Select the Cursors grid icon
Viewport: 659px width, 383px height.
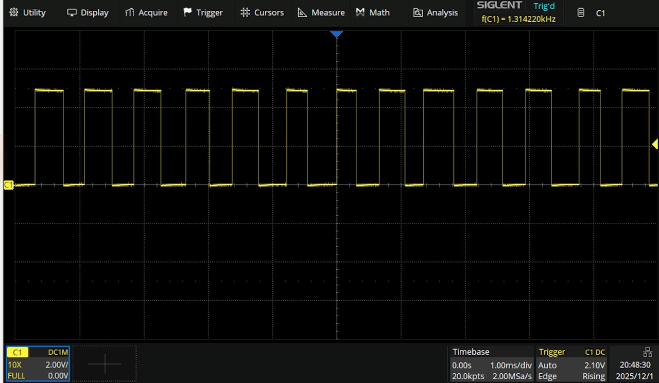(x=246, y=12)
